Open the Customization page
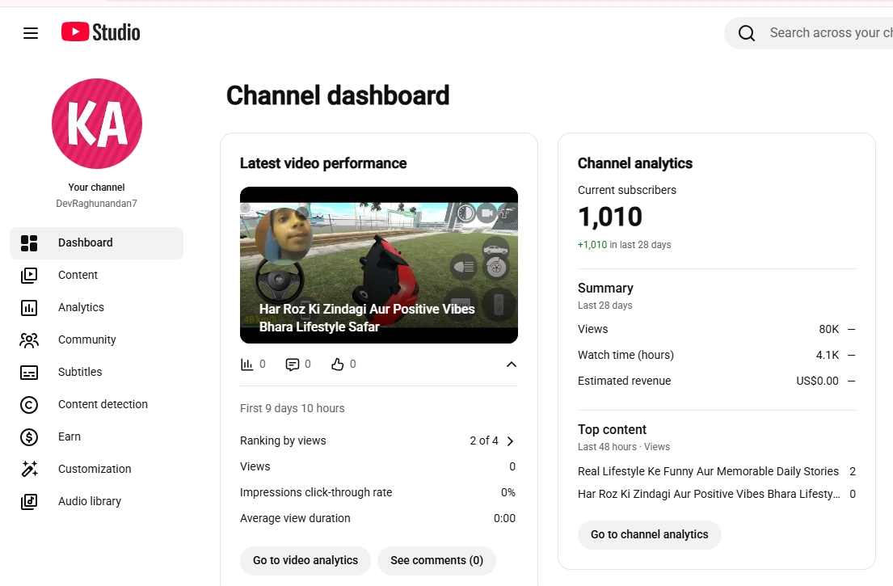The height and width of the screenshot is (586, 893). (x=97, y=470)
